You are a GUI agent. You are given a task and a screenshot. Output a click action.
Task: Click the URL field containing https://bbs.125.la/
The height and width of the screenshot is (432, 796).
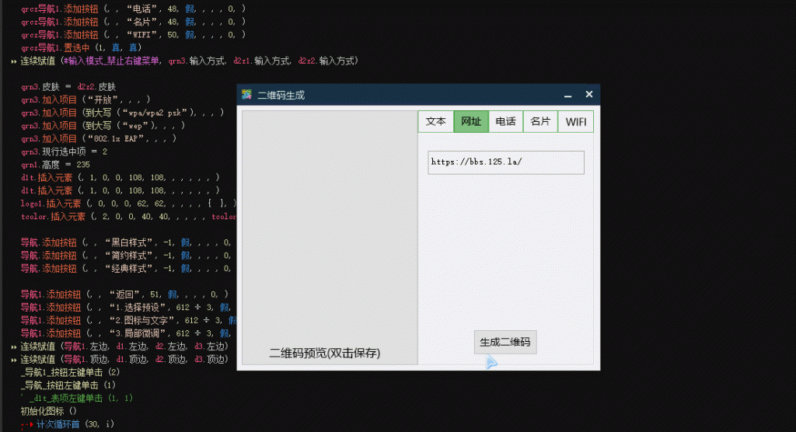coord(505,162)
